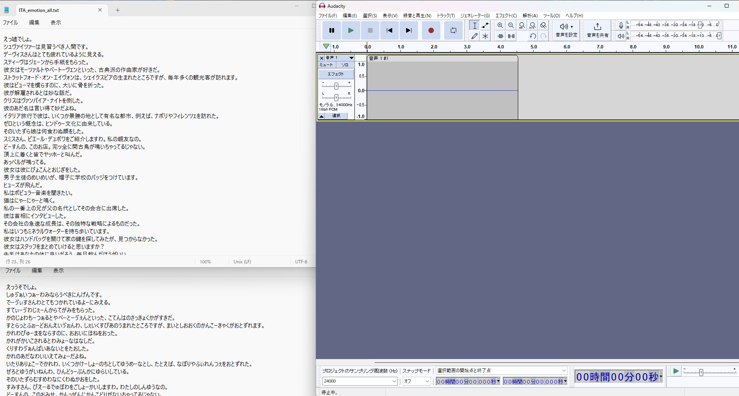Open selection end time format dropdown arrow
This screenshot has width=739, height=396.
point(565,381)
